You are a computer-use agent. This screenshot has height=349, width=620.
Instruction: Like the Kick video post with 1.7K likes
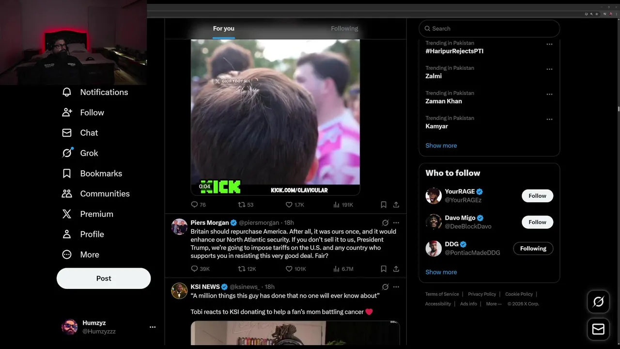pos(294,205)
